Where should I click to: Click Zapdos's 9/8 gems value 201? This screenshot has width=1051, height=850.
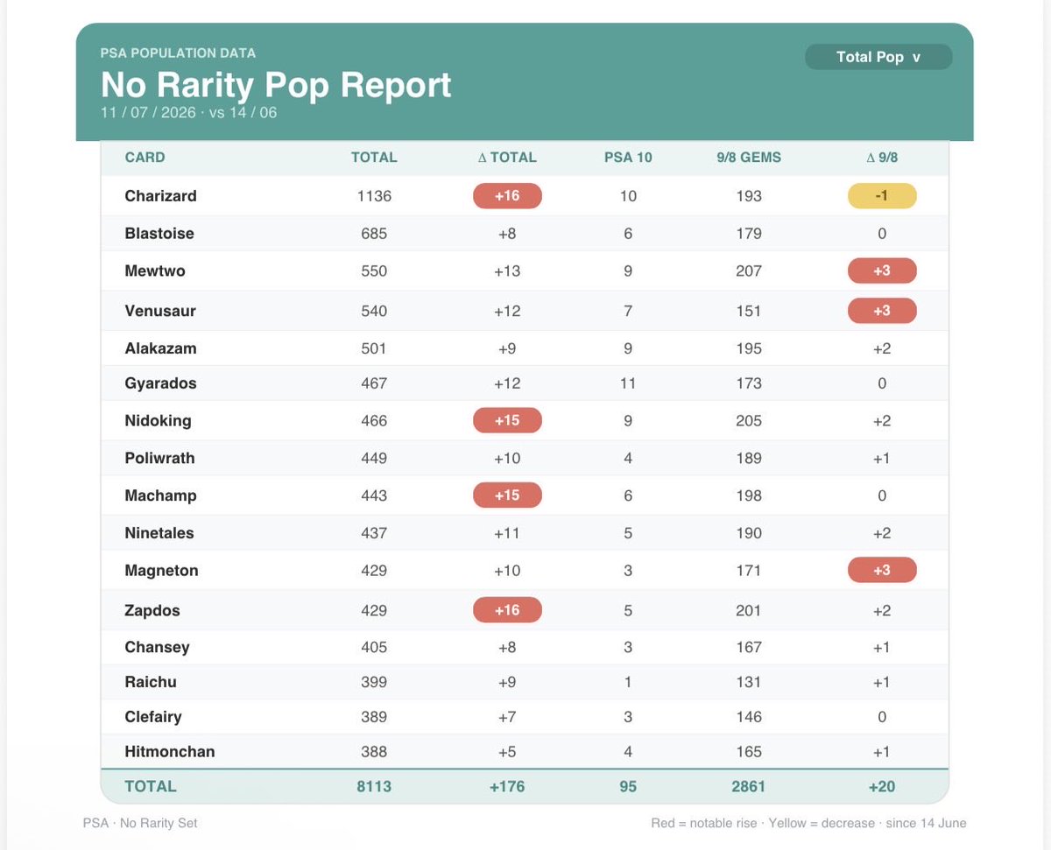coord(748,610)
